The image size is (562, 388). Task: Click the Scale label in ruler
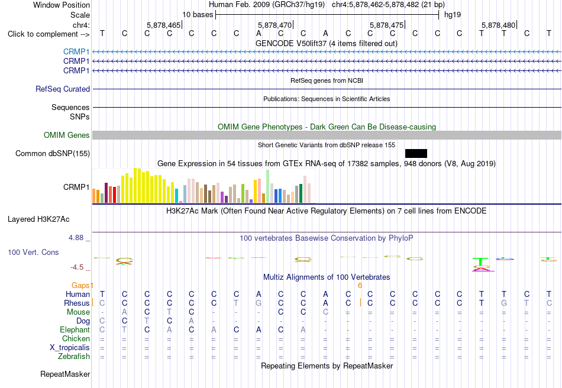coord(80,15)
